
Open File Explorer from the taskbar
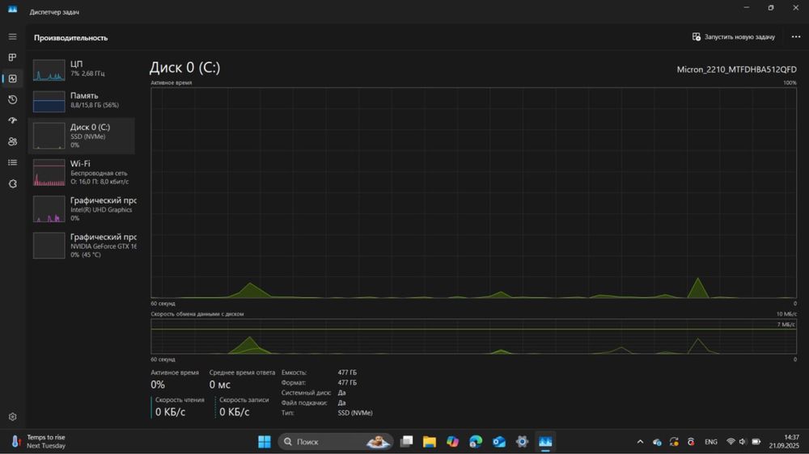430,442
